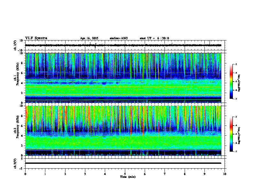Click the final time axis tick label '10'
Viewport: 253px width, 195px height.
[225, 174]
